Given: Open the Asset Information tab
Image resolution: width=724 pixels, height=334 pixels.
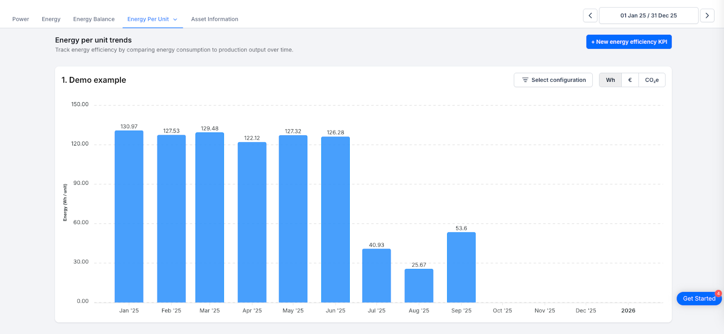Looking at the screenshot, I should pos(214,19).
